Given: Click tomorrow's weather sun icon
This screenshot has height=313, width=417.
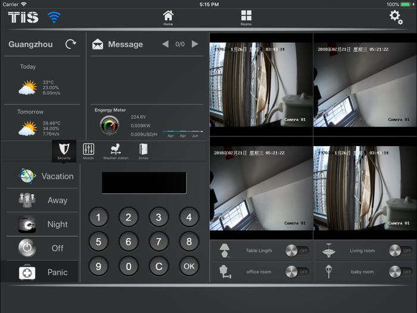Looking at the screenshot, I should click(27, 128).
